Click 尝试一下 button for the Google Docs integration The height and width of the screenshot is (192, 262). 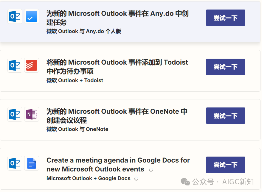click(x=225, y=165)
